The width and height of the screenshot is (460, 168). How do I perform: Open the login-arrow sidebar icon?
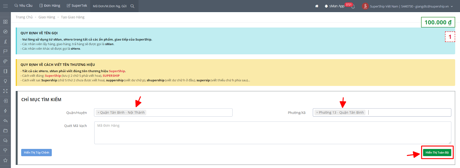click(5, 101)
